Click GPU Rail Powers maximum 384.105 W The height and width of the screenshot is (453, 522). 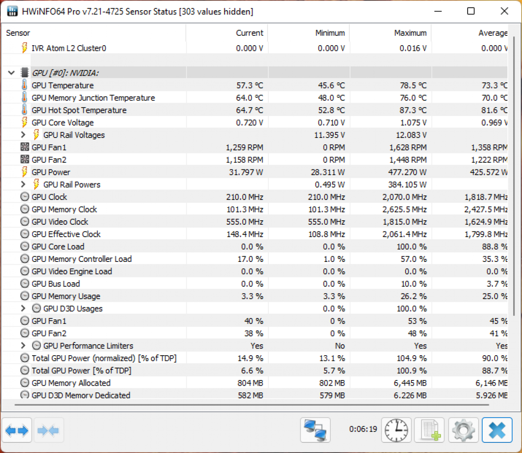point(407,184)
